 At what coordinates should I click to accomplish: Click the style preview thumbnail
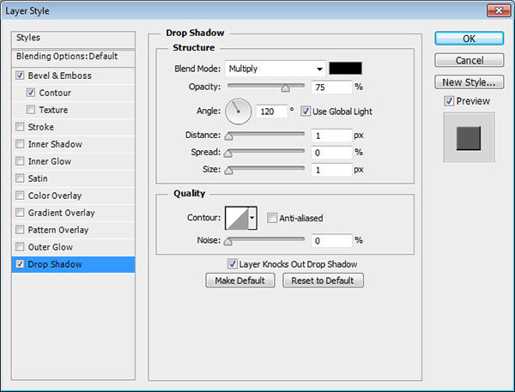[469, 136]
